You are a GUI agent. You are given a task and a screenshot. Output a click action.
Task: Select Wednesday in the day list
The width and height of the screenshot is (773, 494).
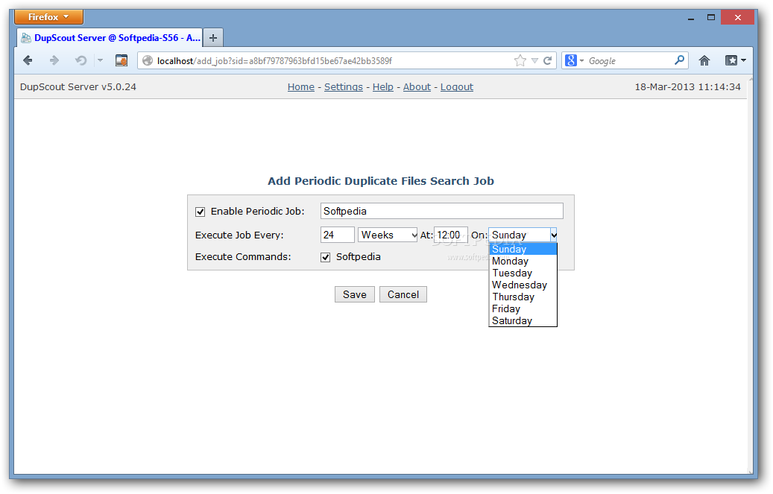point(523,285)
